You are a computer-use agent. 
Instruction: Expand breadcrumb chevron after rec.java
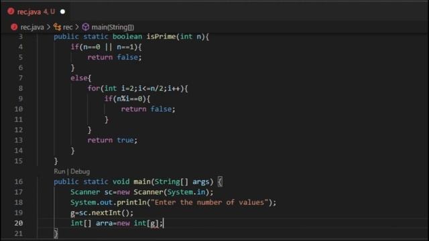click(49, 27)
